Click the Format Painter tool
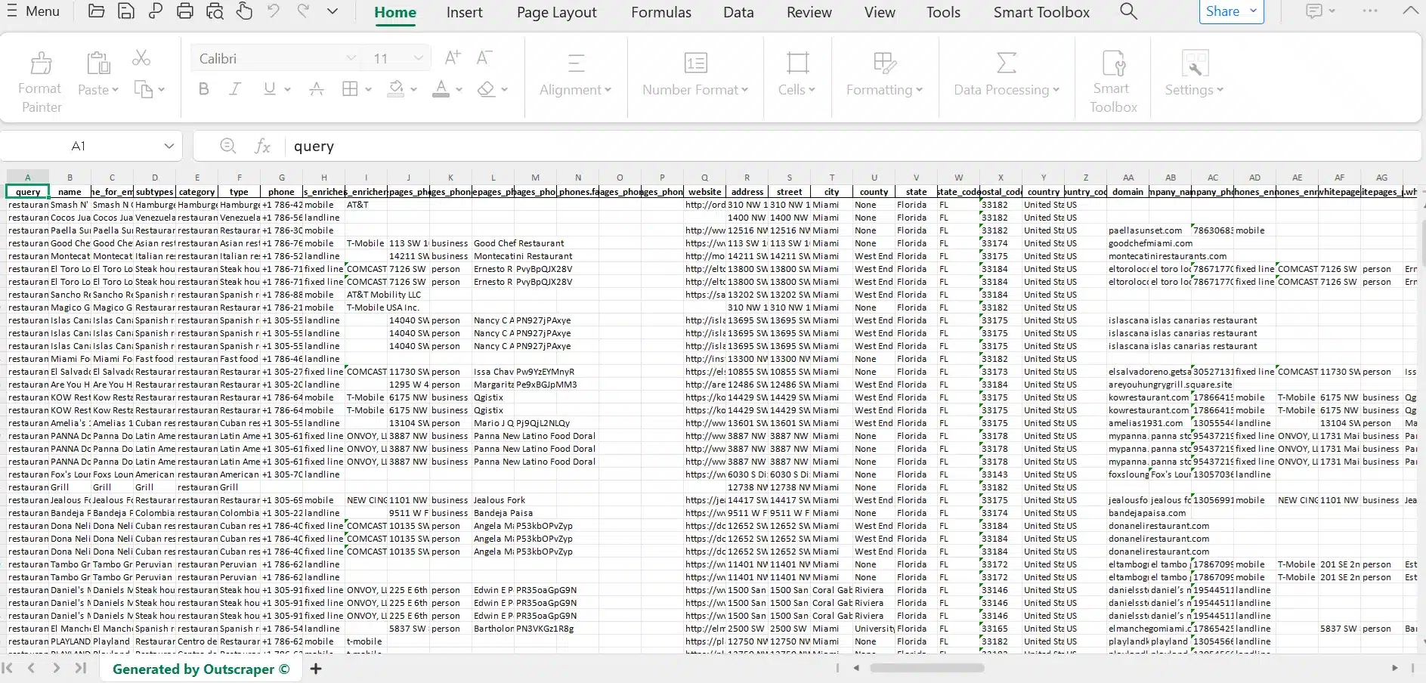Screen dimensions: 1426x683 coord(41,82)
